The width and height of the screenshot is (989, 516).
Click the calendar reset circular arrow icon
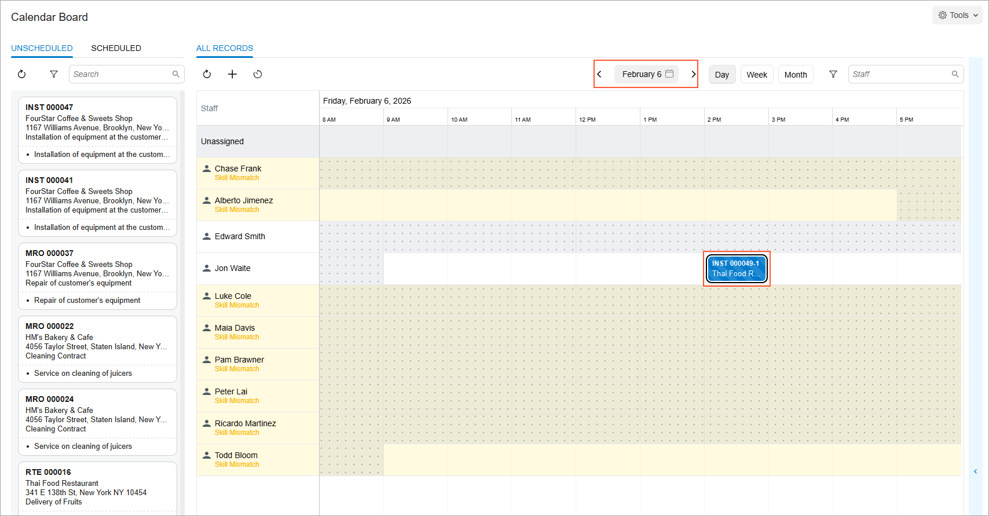coord(258,74)
